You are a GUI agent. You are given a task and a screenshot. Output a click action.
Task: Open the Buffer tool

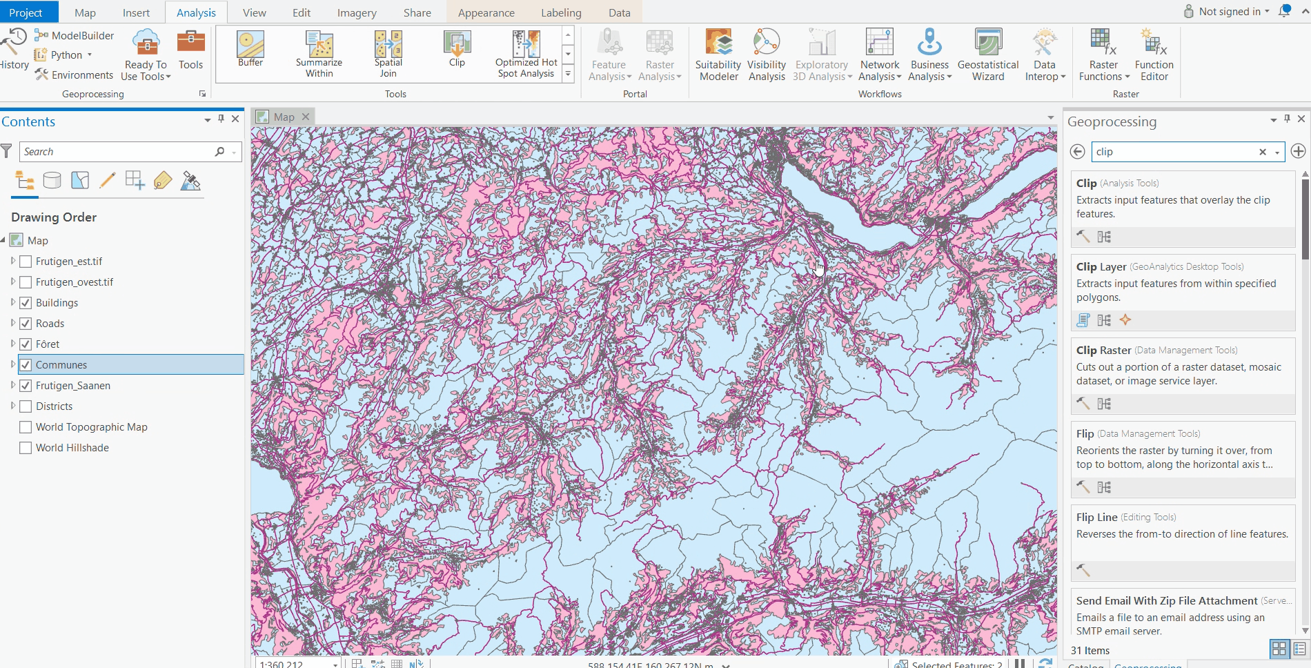coord(250,49)
